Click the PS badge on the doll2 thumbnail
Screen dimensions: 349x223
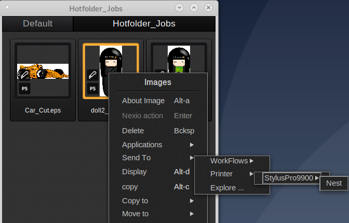point(92,89)
